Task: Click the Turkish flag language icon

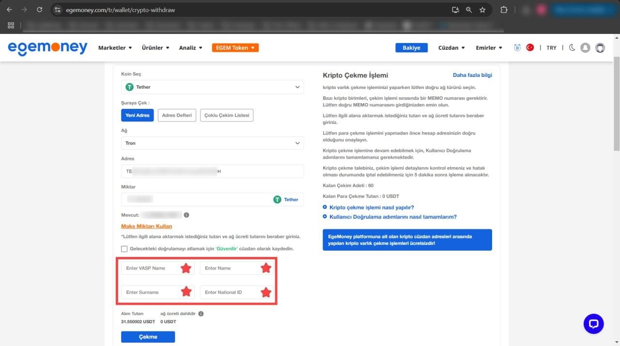Action: point(530,47)
